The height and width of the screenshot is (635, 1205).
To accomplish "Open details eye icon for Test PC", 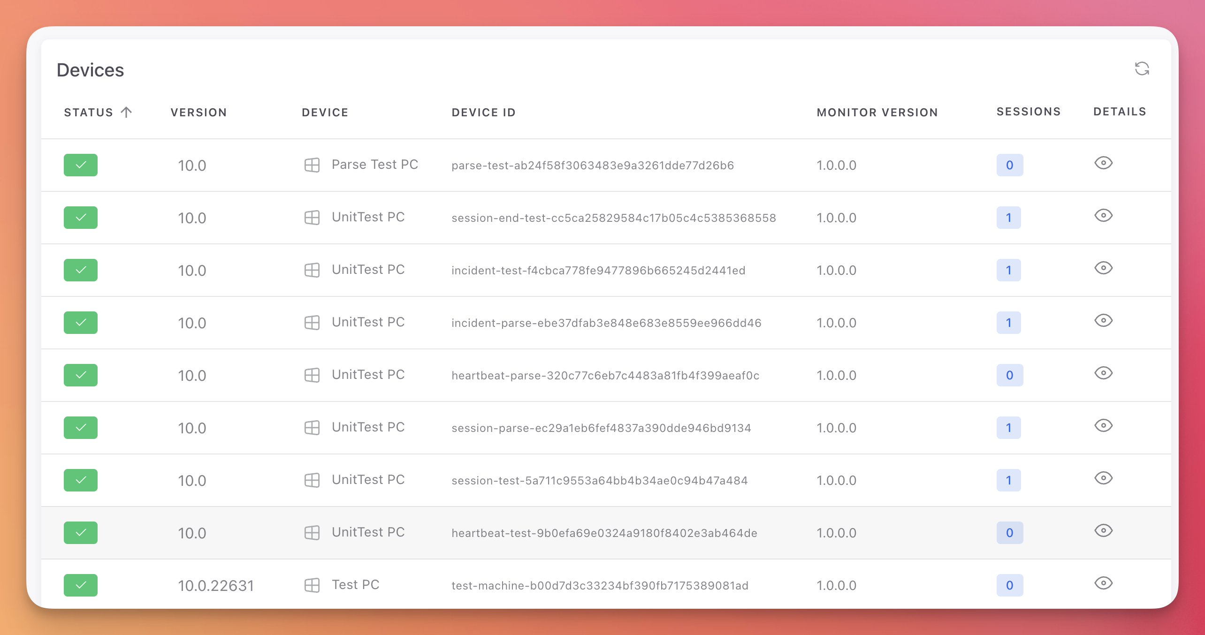I will coord(1104,583).
